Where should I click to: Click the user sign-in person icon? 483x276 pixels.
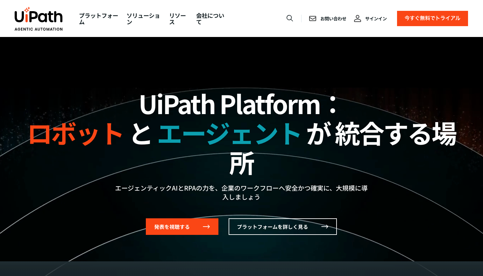point(358,18)
